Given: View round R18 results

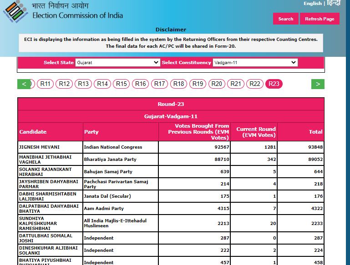Looking at the screenshot, I should pos(179,84).
